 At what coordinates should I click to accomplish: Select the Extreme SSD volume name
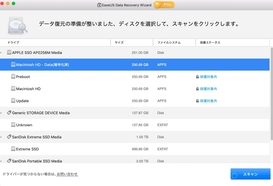click(27, 149)
